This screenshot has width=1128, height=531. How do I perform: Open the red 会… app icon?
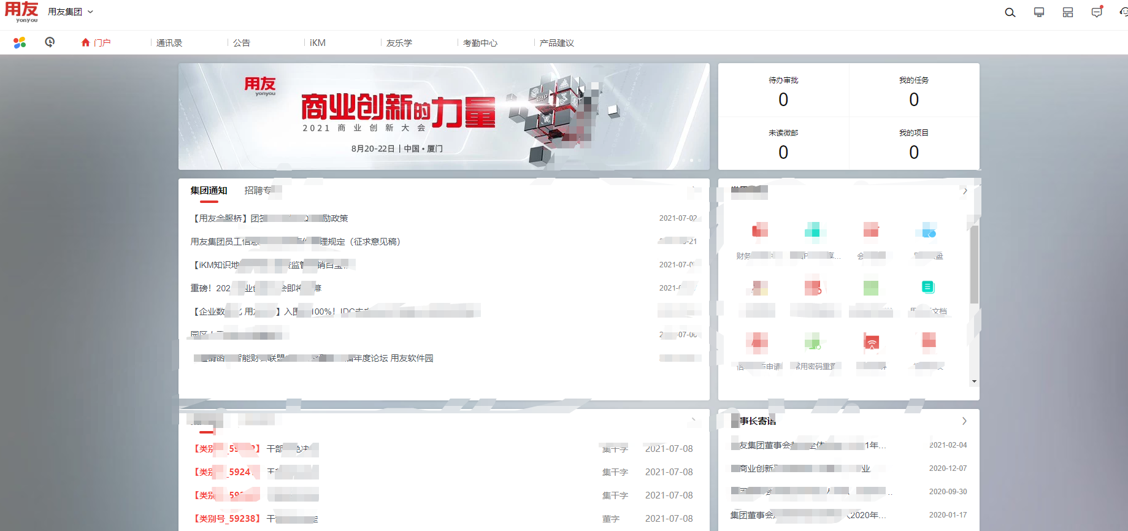(x=871, y=230)
